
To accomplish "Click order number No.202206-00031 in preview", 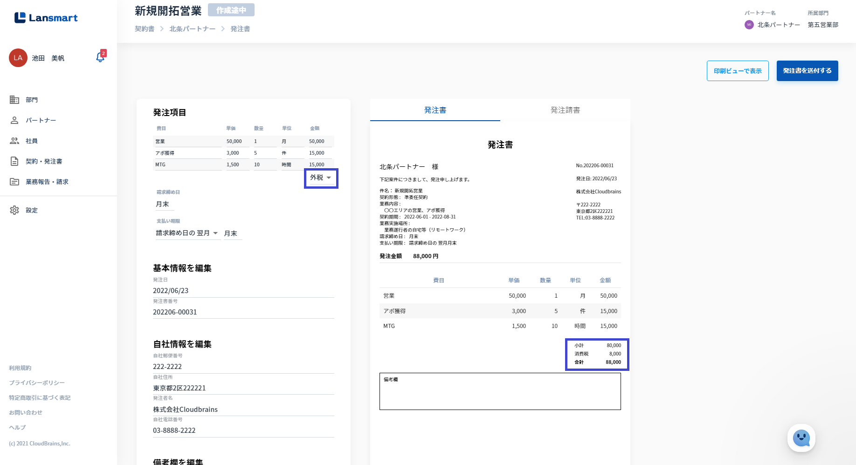I will [595, 165].
